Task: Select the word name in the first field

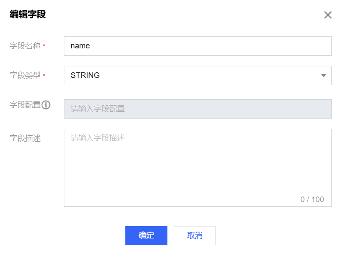Action: [x=80, y=46]
